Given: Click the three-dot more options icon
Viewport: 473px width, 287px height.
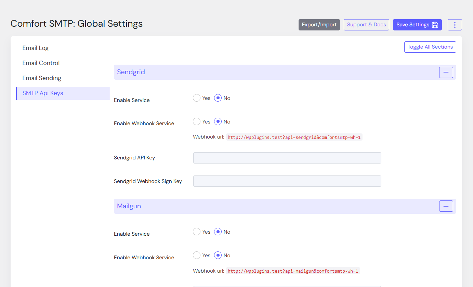Looking at the screenshot, I should click(x=455, y=25).
